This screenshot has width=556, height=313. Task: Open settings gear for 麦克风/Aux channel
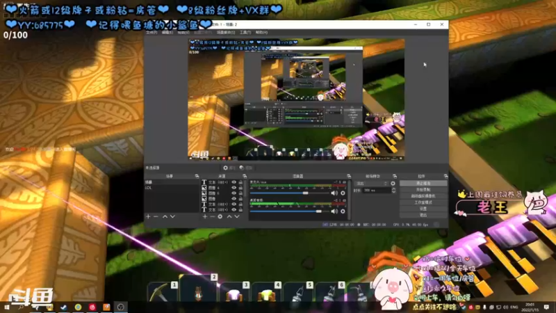point(343,193)
